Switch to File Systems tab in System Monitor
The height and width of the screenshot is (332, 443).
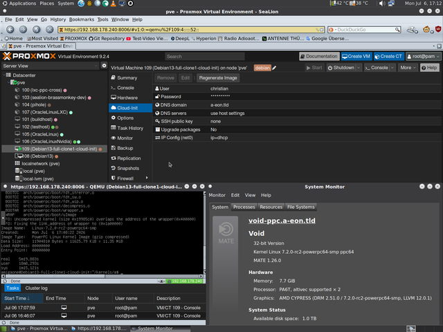click(301, 207)
